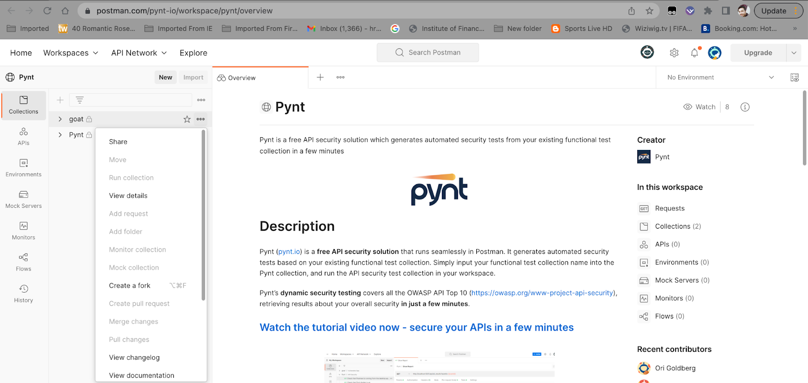
Task: Open the Watch the tutorial video link
Action: 417,327
